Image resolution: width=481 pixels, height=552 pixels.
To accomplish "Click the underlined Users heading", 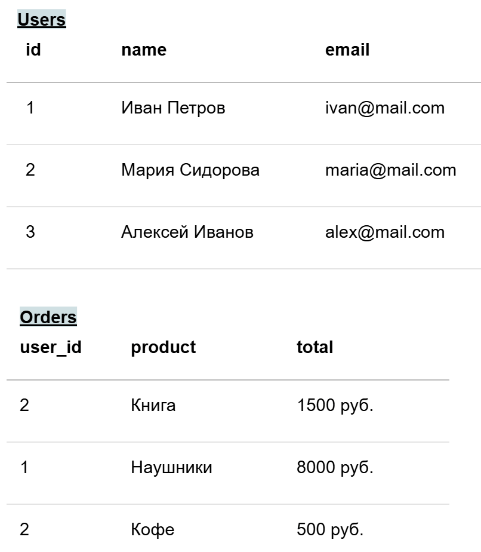I will [41, 20].
